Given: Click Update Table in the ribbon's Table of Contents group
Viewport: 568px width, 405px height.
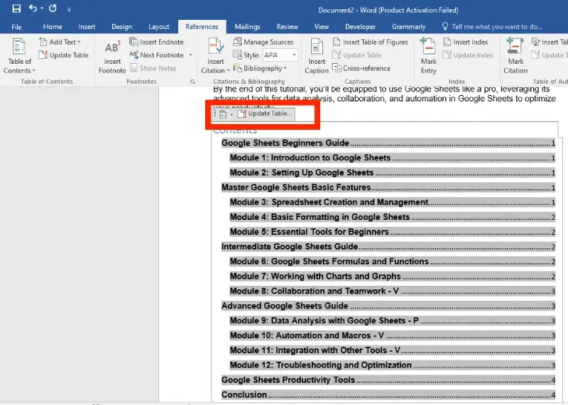Looking at the screenshot, I should [64, 55].
